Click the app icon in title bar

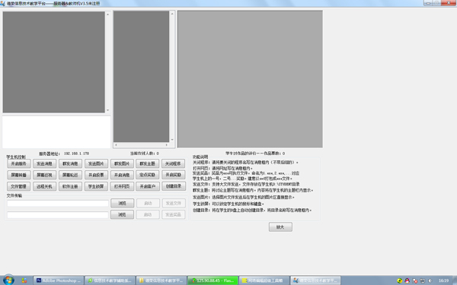(2, 4)
